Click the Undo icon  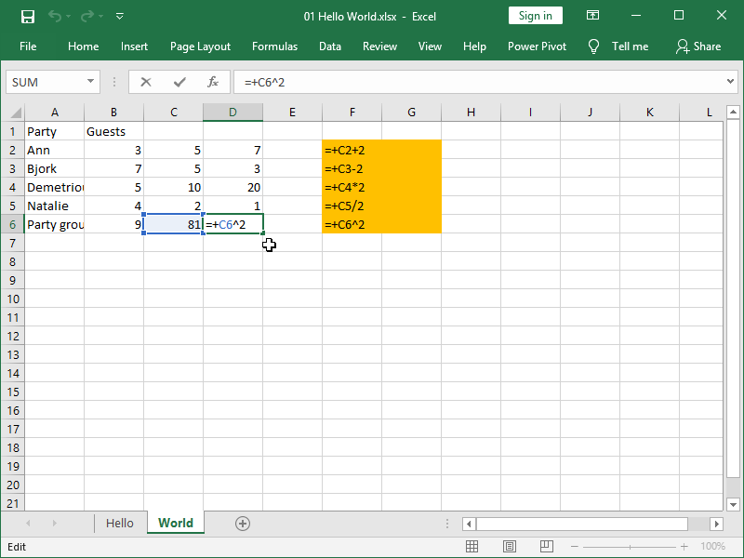point(55,16)
